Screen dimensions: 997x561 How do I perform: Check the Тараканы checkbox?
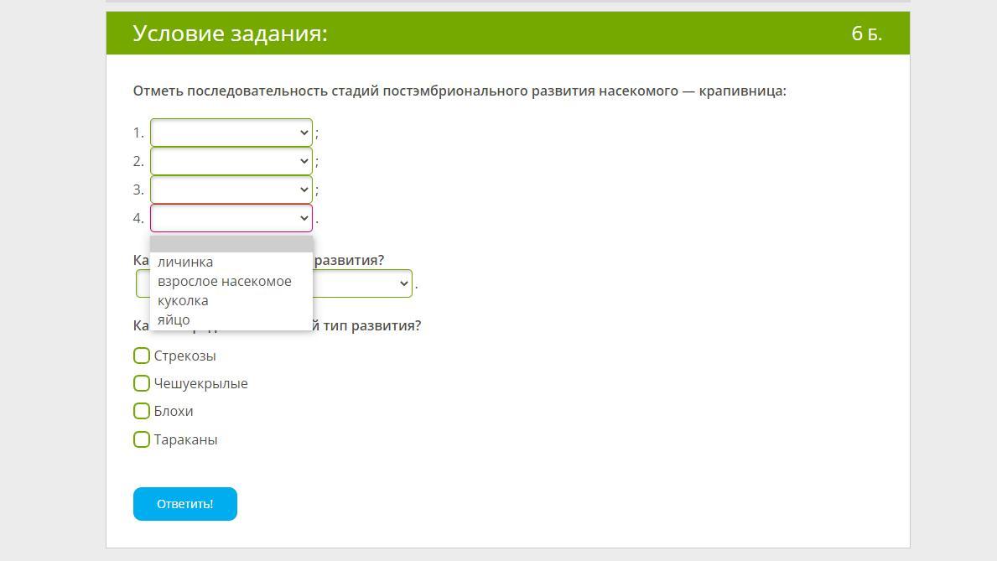pos(142,439)
